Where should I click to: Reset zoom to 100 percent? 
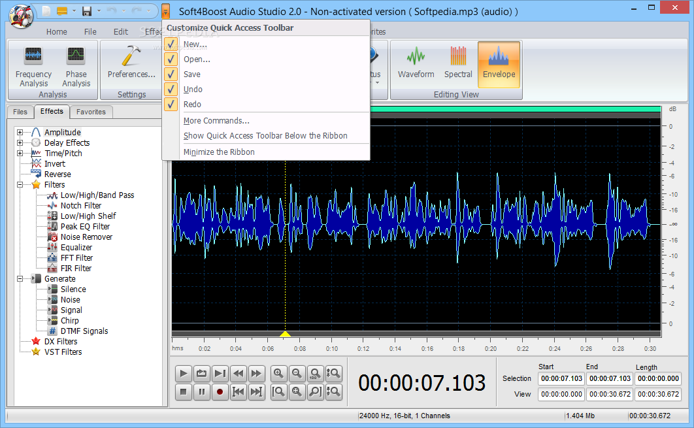coord(315,374)
